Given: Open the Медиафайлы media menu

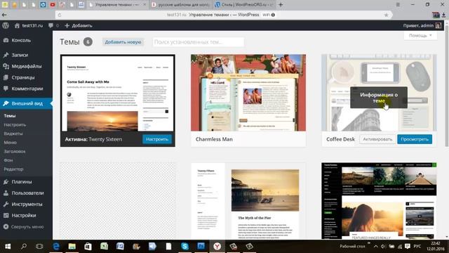Looking at the screenshot, I should click(x=26, y=66).
